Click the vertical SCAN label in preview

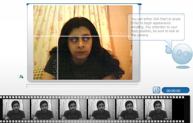coord(55,68)
